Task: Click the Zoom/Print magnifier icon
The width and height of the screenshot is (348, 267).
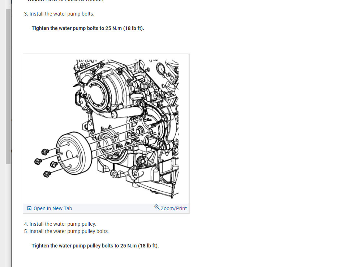Action: click(x=157, y=207)
